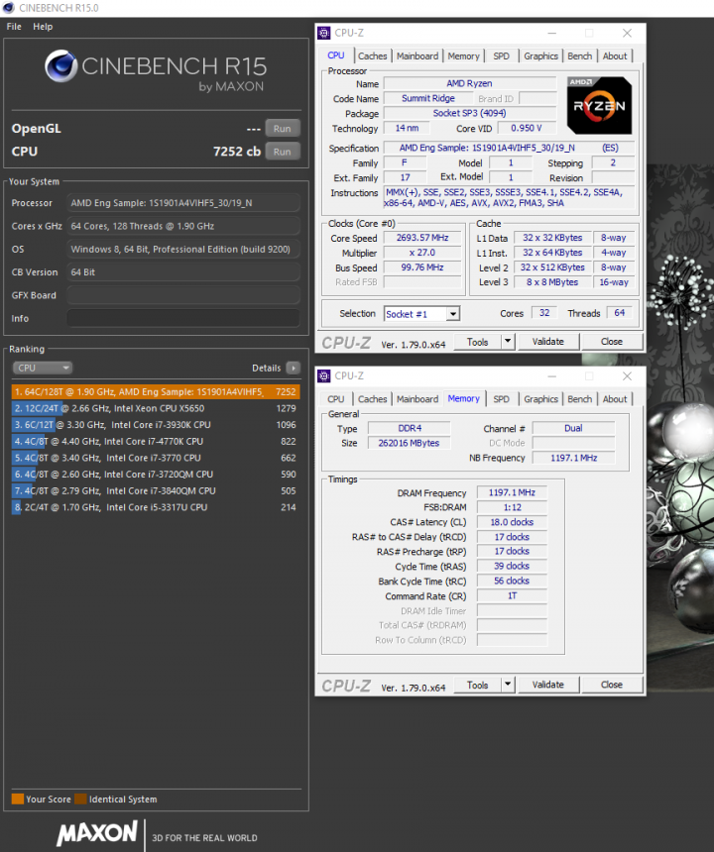Switch to Caches tab in bottom CPU-Z
This screenshot has height=852, width=714.
click(373, 399)
